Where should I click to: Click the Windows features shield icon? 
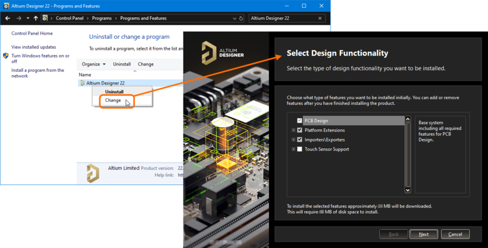tap(6, 56)
